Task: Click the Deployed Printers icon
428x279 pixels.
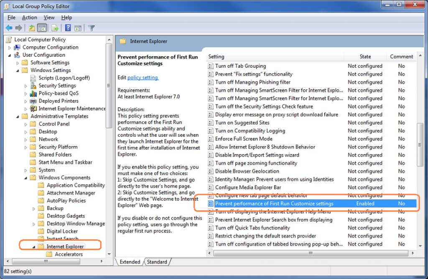Action: point(33,101)
